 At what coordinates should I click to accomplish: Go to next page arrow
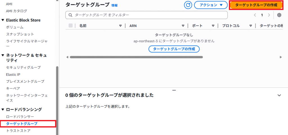point(269,15)
